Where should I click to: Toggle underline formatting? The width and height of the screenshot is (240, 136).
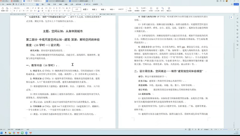coord(19,11)
